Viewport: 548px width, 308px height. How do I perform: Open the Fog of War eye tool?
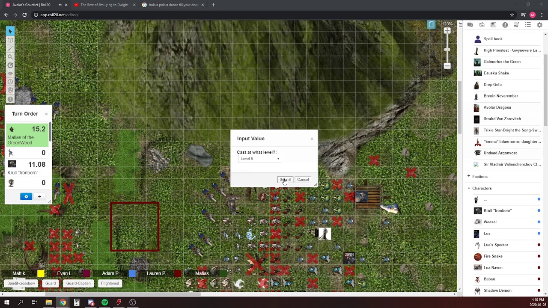click(x=10, y=74)
